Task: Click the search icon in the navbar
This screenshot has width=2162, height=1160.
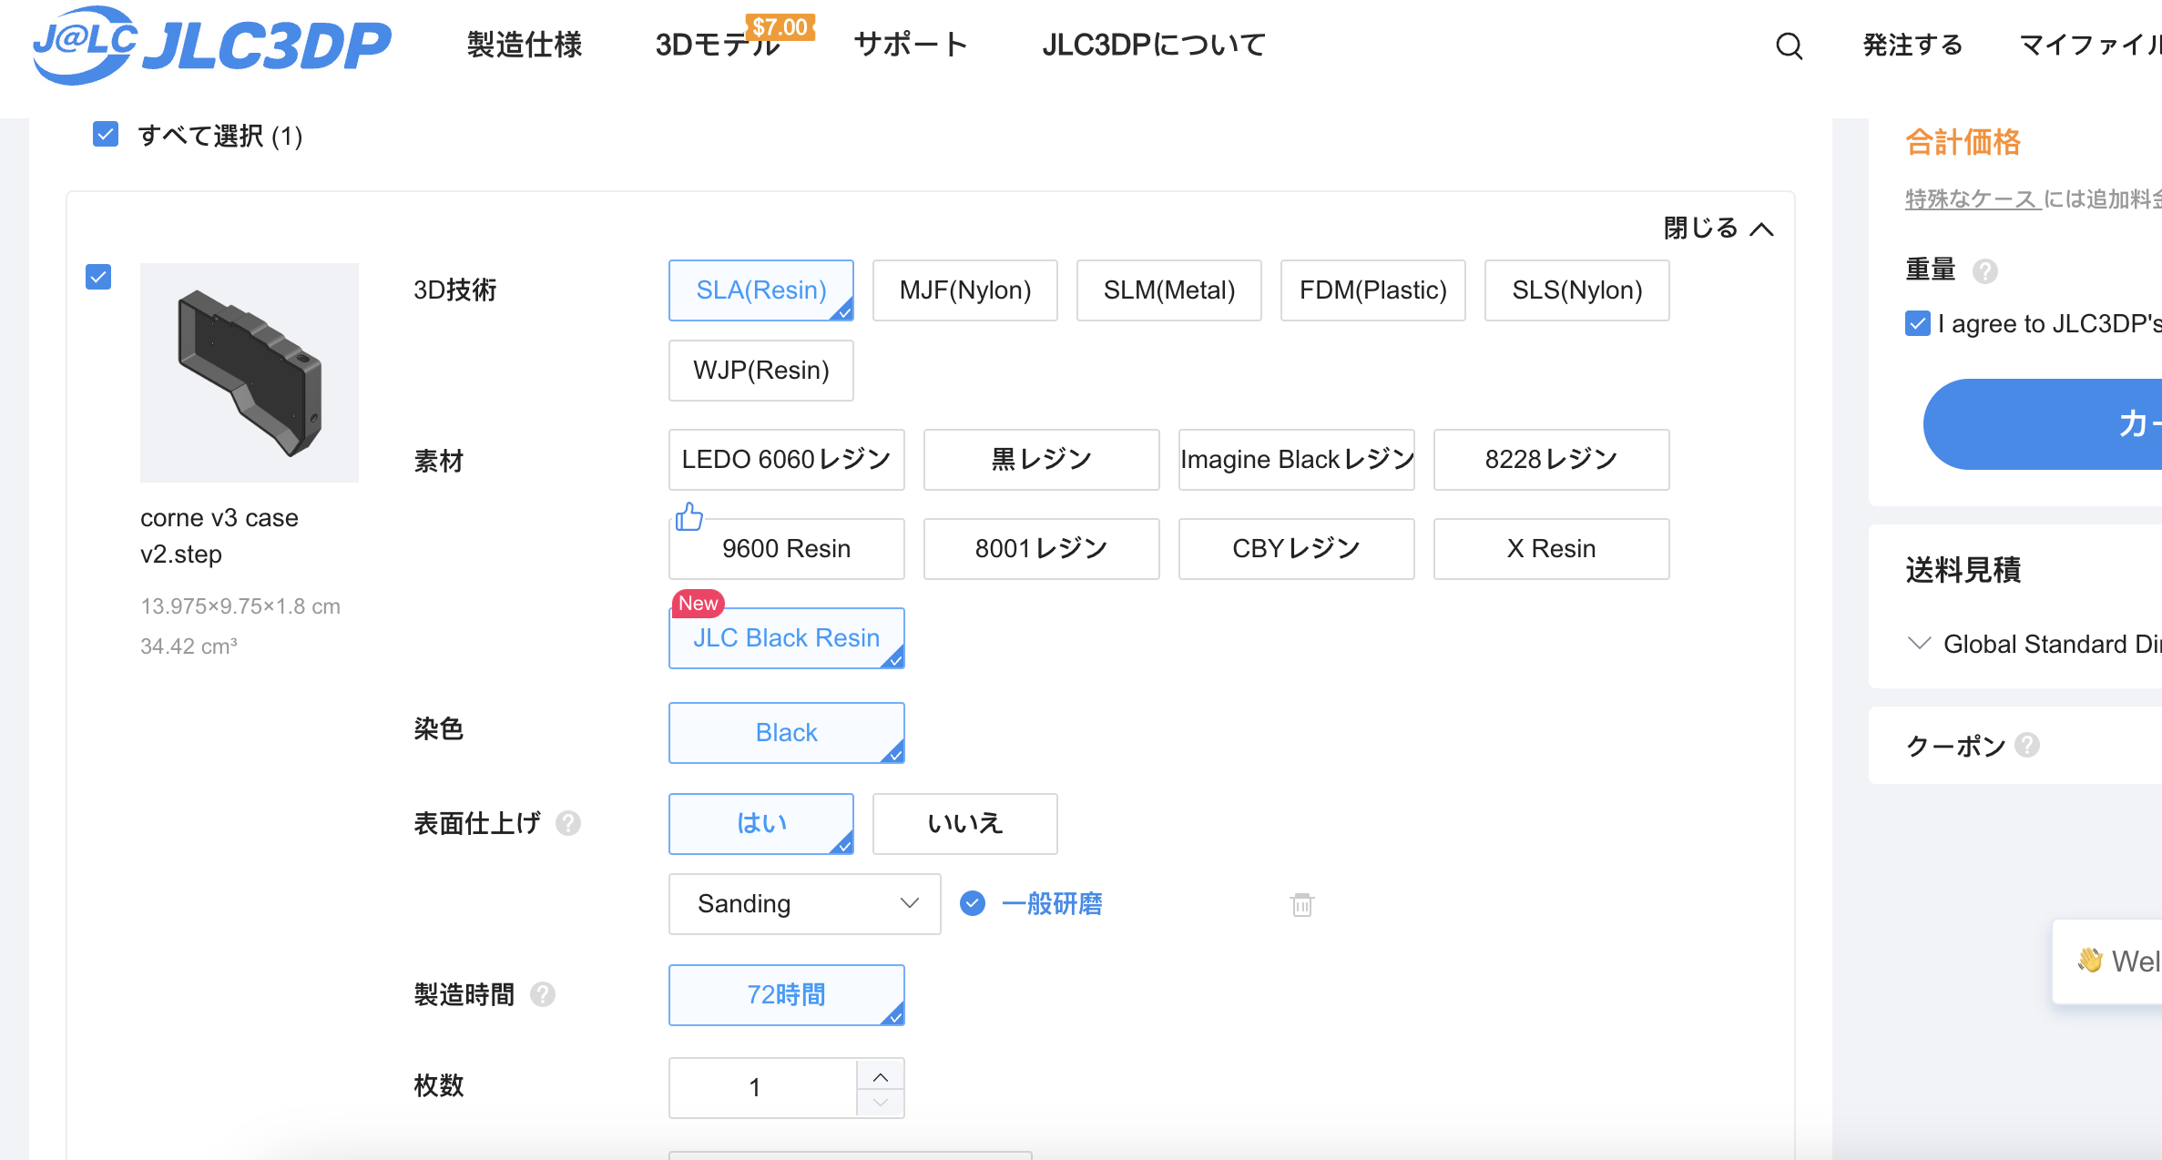Action: click(x=1790, y=45)
